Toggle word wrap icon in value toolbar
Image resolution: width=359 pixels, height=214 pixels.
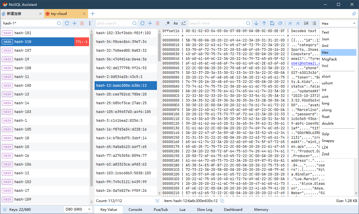coord(306,23)
